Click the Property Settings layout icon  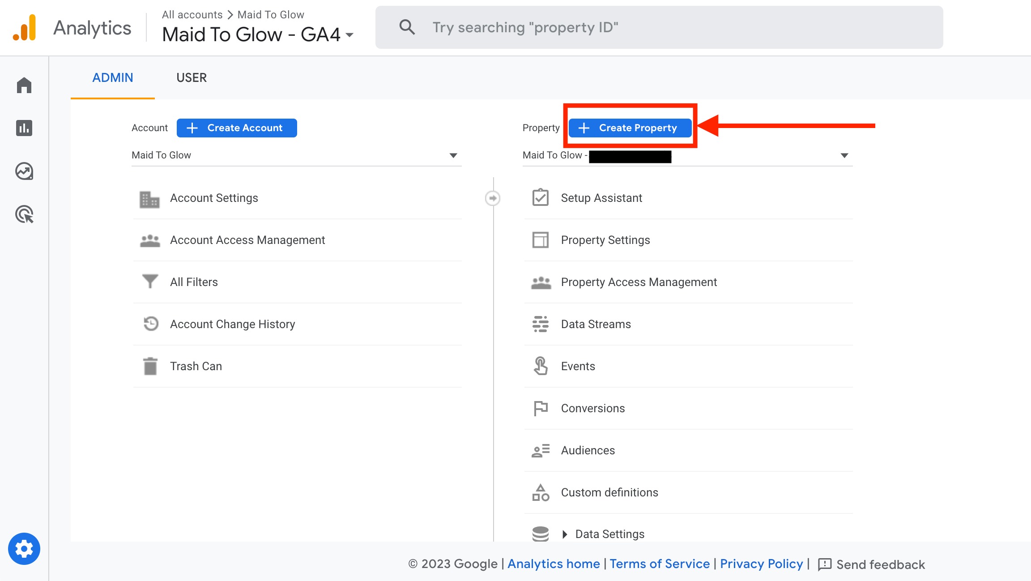[541, 240]
